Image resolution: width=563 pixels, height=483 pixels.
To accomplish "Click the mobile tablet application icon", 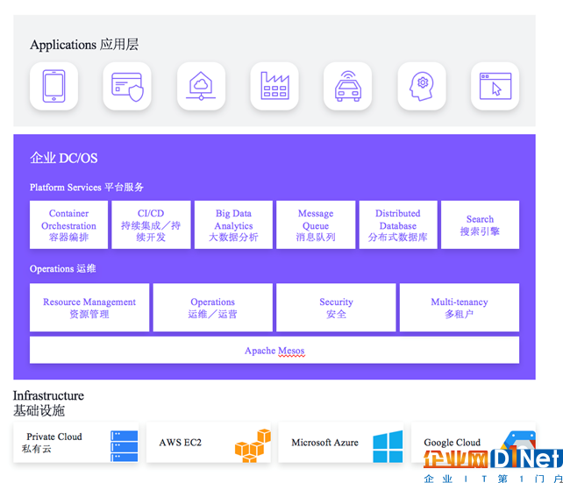I will tap(53, 86).
